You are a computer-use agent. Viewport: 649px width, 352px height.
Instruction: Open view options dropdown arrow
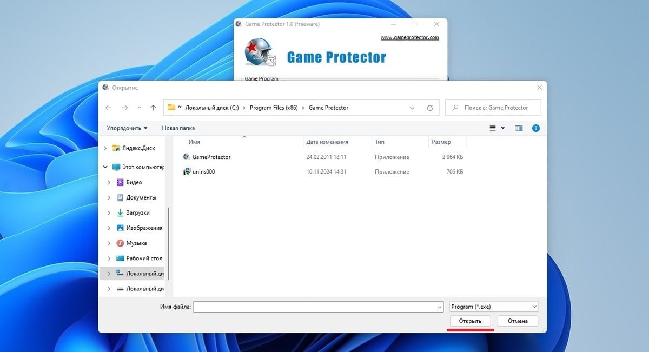coord(503,128)
